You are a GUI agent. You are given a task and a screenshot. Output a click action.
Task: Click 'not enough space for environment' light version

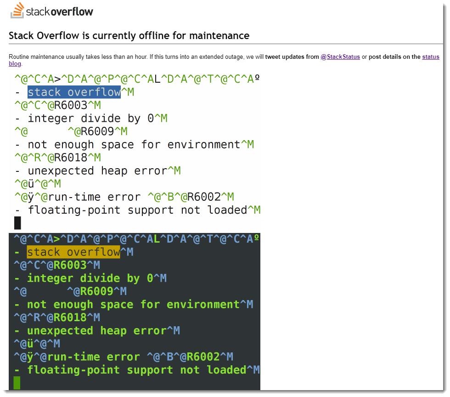(134, 144)
